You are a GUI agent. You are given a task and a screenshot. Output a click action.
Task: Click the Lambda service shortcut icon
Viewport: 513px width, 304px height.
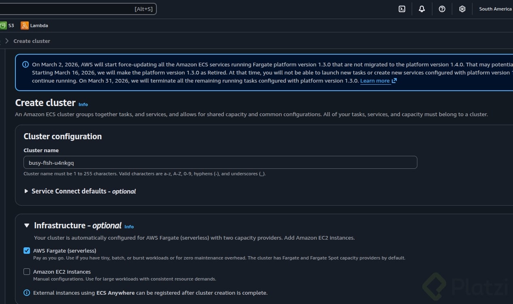pyautogui.click(x=25, y=26)
